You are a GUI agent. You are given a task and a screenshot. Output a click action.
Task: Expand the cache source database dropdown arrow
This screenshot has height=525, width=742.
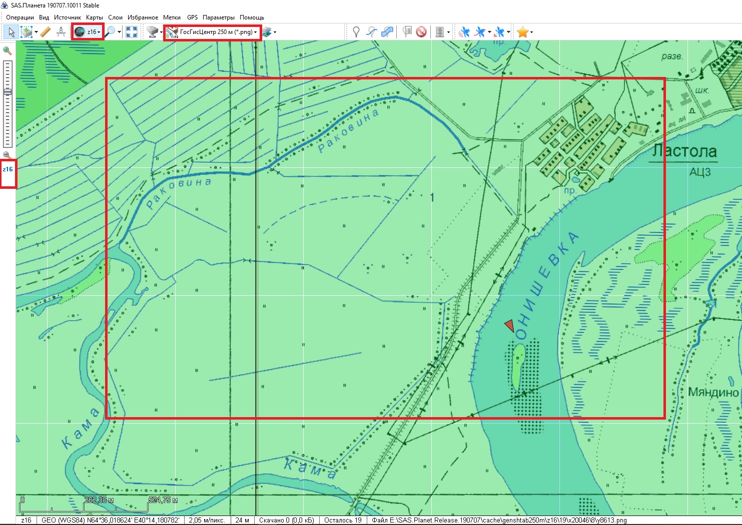pos(448,32)
